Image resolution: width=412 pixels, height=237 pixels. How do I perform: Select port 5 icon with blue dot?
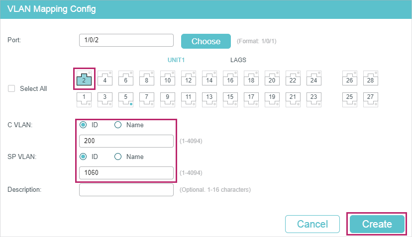(125, 99)
